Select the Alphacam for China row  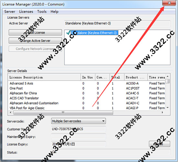tap(87, 93)
